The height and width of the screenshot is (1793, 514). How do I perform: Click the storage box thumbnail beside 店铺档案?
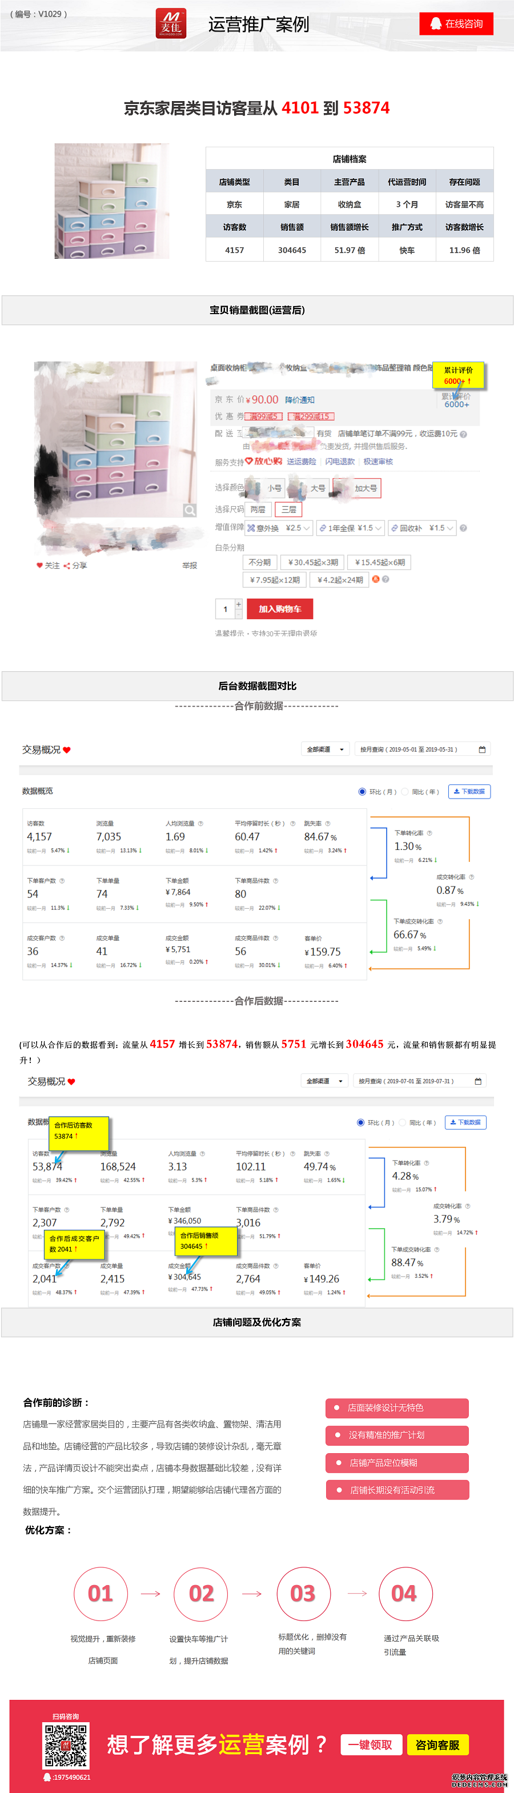point(112,201)
